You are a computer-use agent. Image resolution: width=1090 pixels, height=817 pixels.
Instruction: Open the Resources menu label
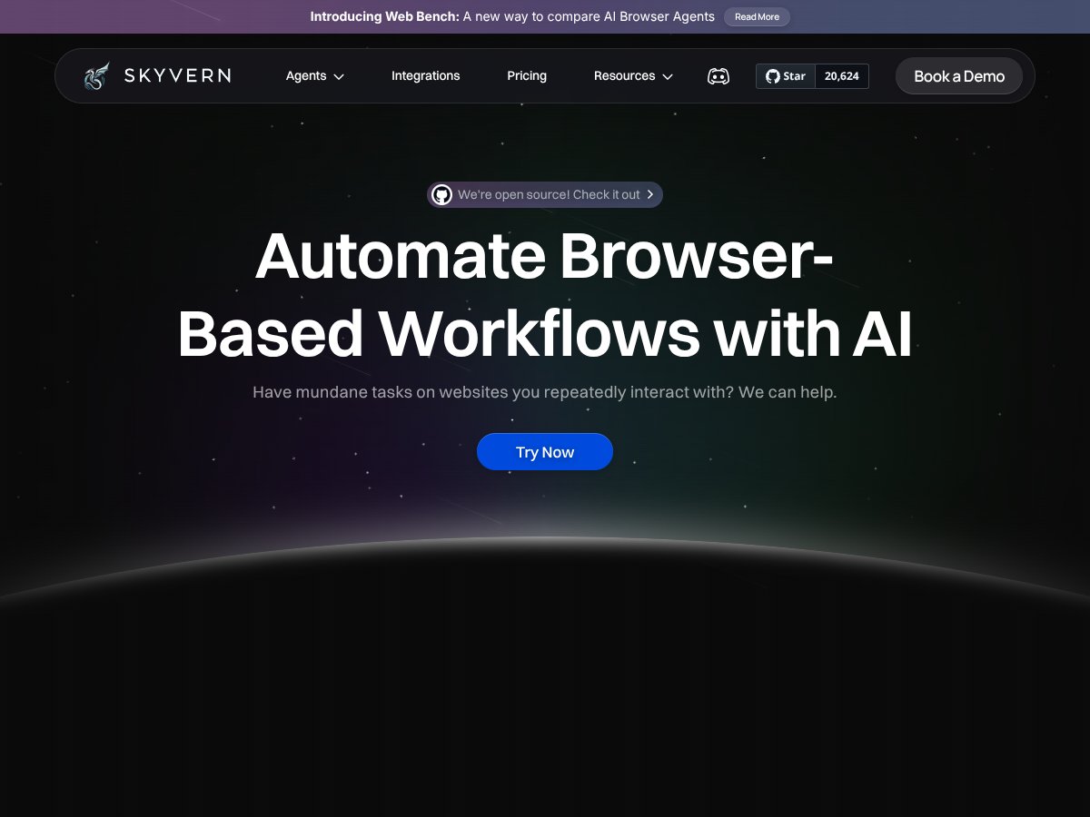pos(624,76)
